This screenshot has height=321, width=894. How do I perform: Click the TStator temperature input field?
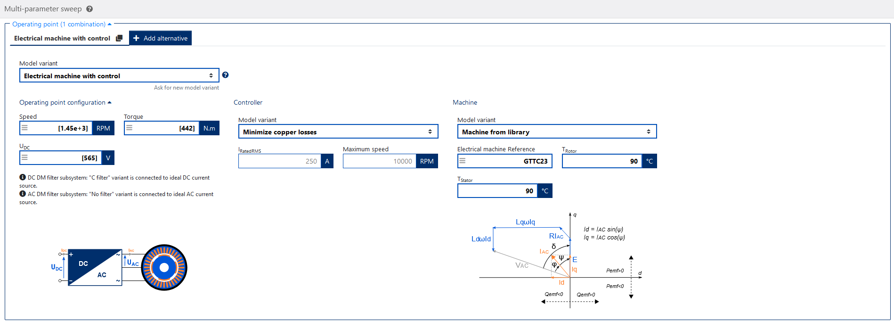pyautogui.click(x=497, y=191)
